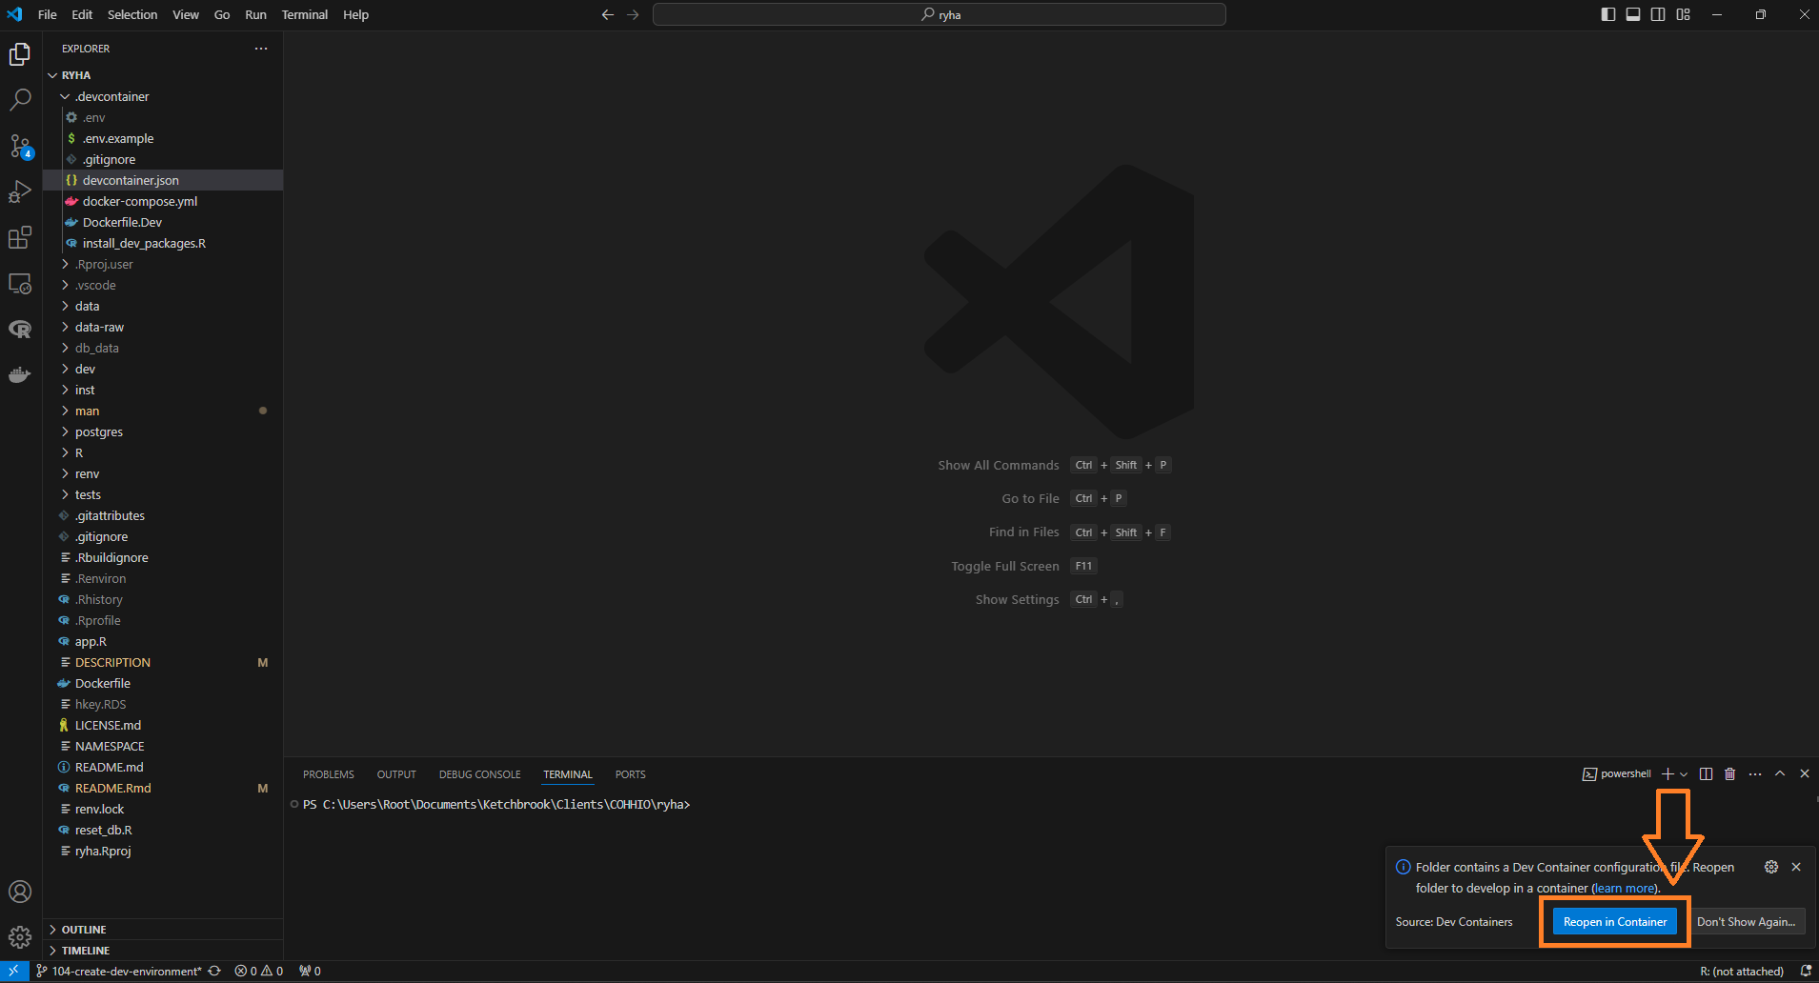Open the Docker view icon
Image resolution: width=1819 pixels, height=983 pixels.
20,374
